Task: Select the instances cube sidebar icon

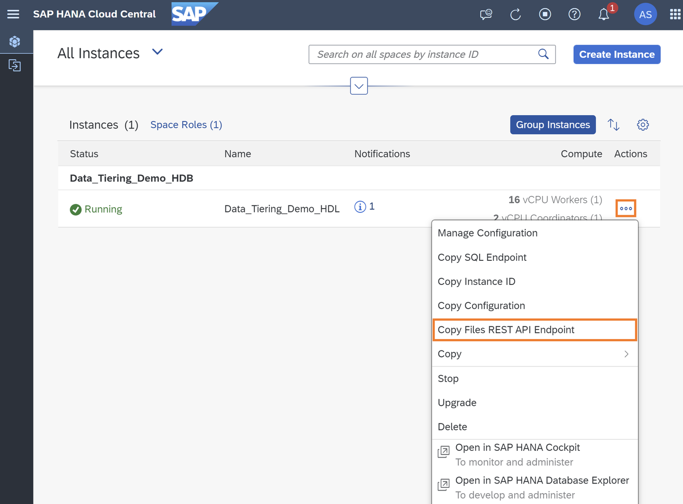Action: tap(15, 42)
